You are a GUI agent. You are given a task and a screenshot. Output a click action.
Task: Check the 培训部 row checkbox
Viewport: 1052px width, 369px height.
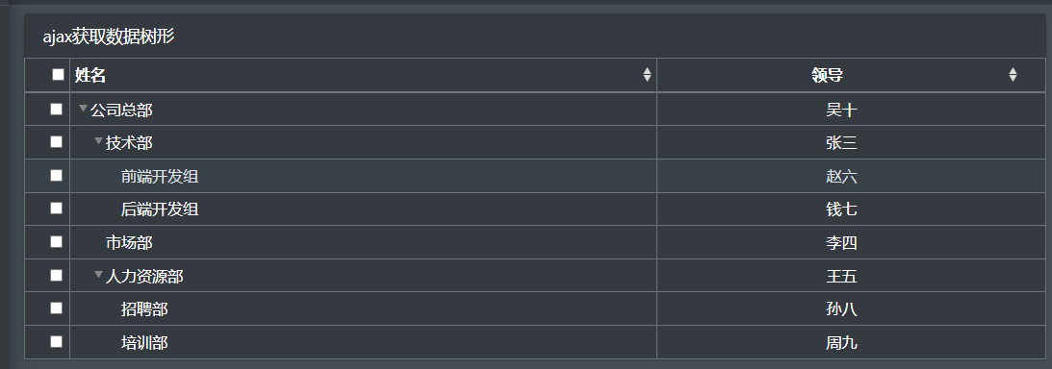(57, 342)
